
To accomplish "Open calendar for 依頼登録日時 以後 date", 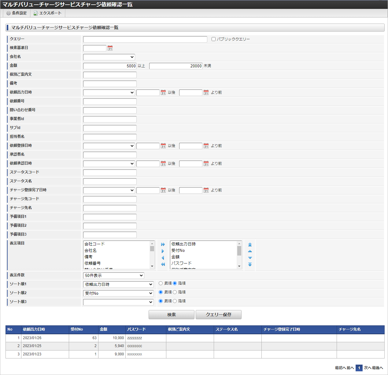I will (163, 146).
